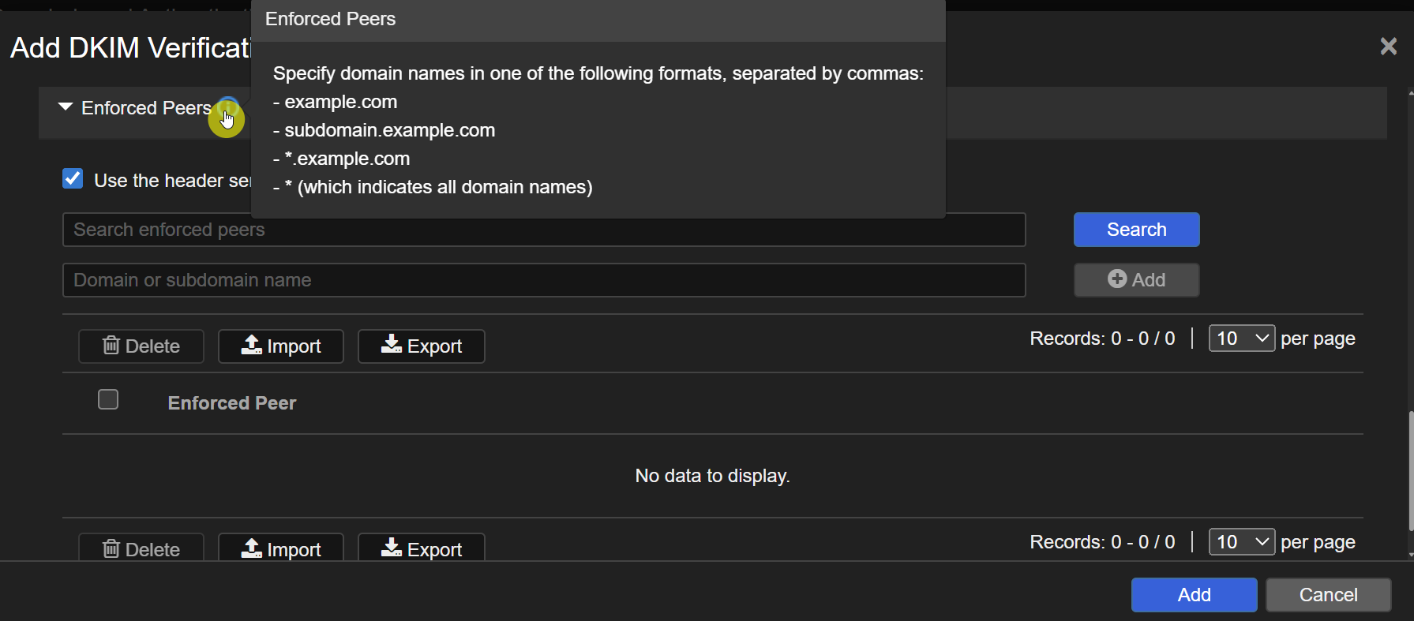This screenshot has width=1414, height=621.
Task: Click the top Delete trash button
Action: click(x=141, y=346)
